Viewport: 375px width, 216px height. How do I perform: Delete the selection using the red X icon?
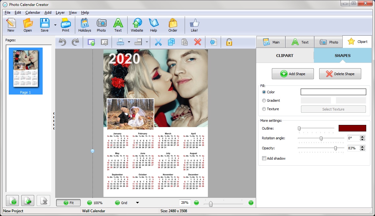click(x=197, y=42)
